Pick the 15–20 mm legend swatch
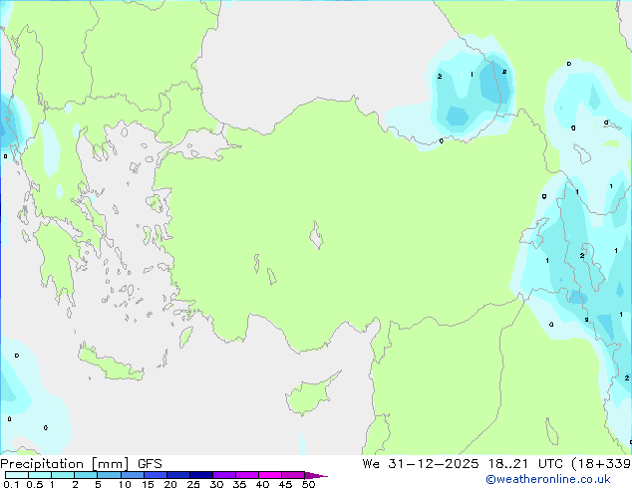 click(156, 475)
